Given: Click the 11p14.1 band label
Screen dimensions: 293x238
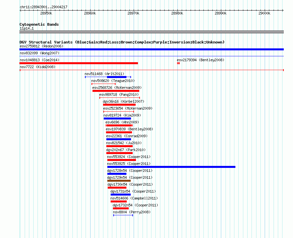Looking at the screenshot, I should click(x=27, y=28).
